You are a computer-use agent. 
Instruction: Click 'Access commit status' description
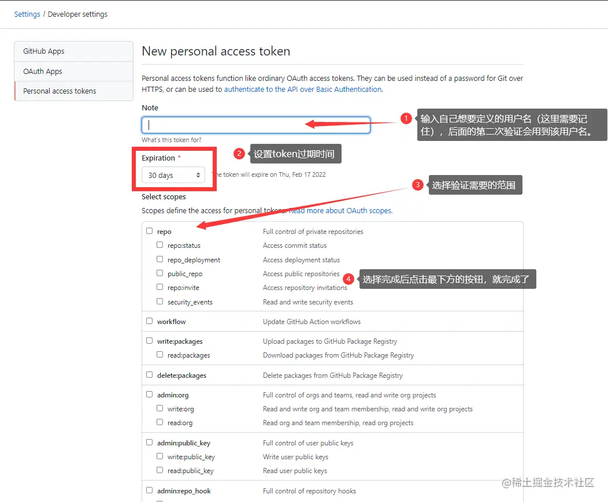point(295,246)
